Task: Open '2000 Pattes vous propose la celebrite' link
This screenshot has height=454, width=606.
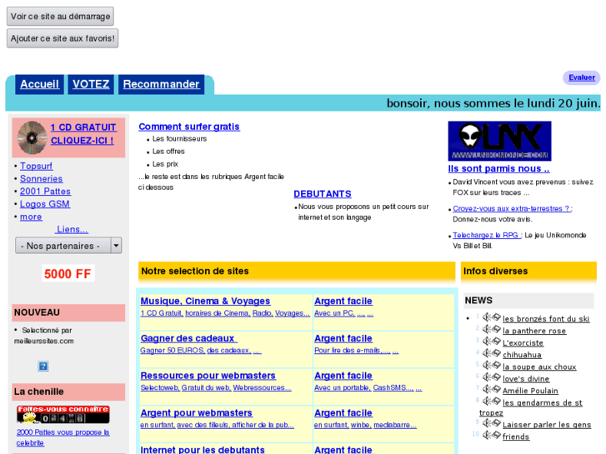Action: (x=63, y=437)
